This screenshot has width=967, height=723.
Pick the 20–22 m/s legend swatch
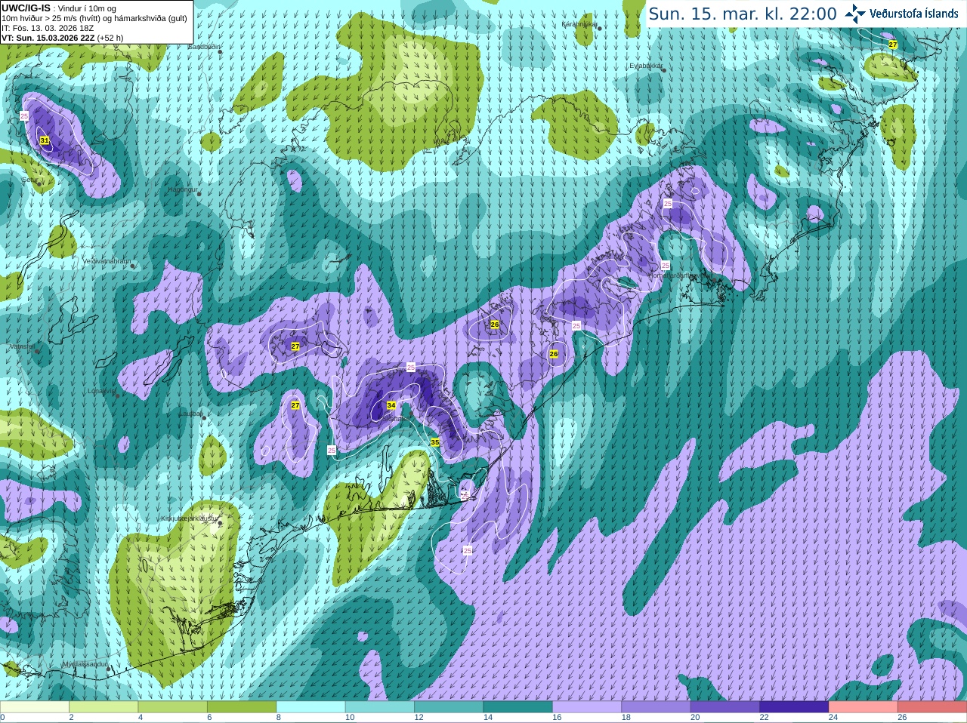725,707
